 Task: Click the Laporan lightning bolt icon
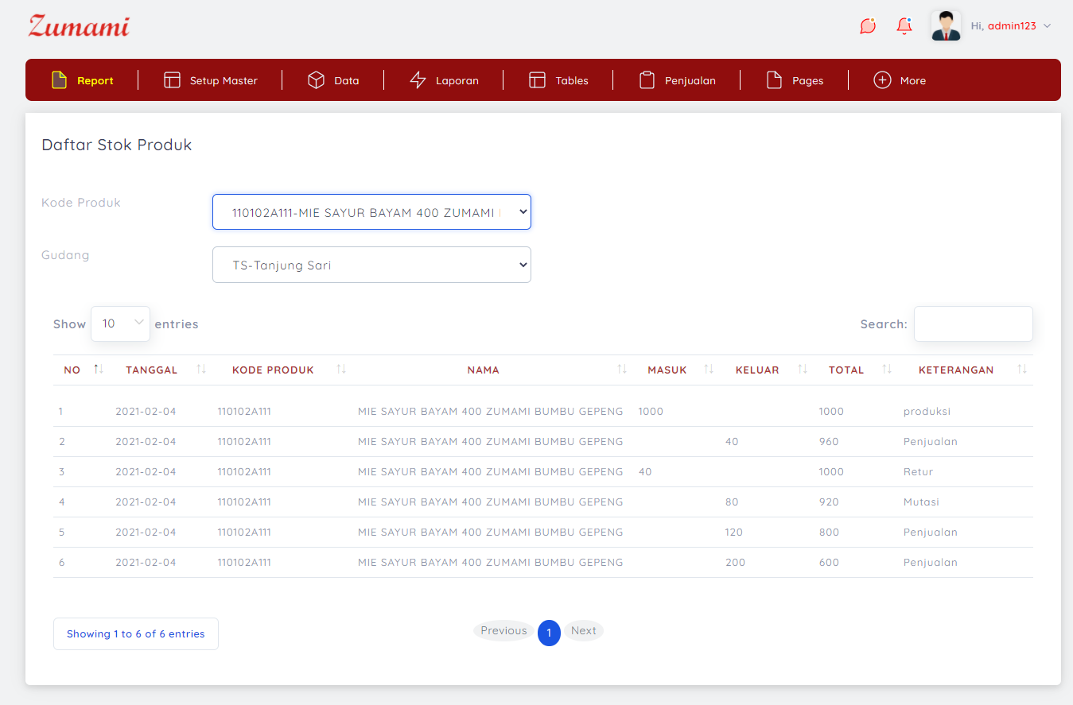point(418,80)
